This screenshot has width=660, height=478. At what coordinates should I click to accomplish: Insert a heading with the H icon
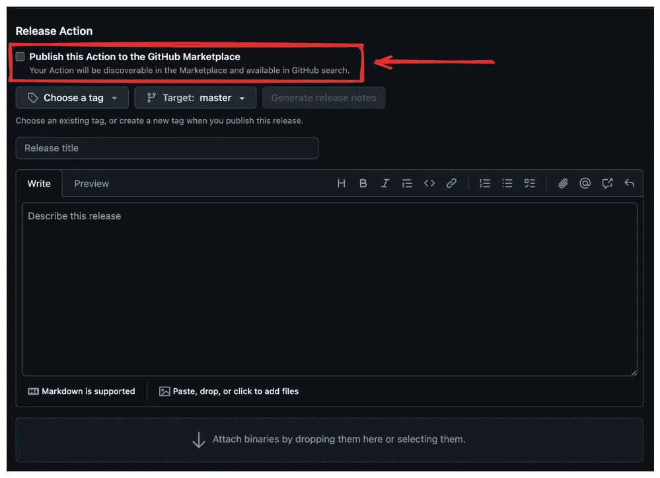pos(341,183)
